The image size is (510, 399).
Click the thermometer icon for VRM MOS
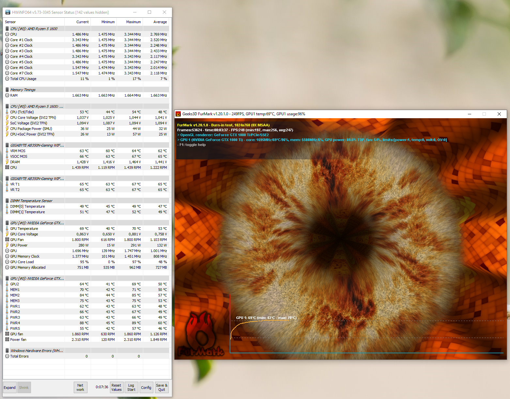tap(7, 151)
